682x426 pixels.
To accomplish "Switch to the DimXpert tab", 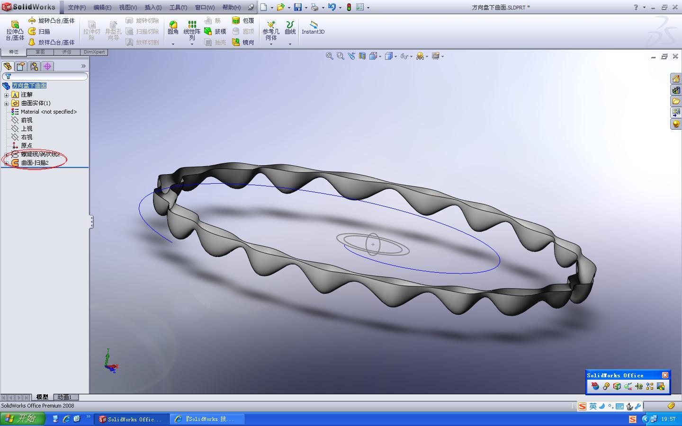I will click(x=94, y=52).
